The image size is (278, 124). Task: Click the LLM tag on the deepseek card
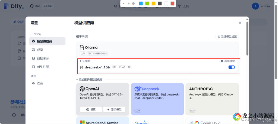point(138,110)
